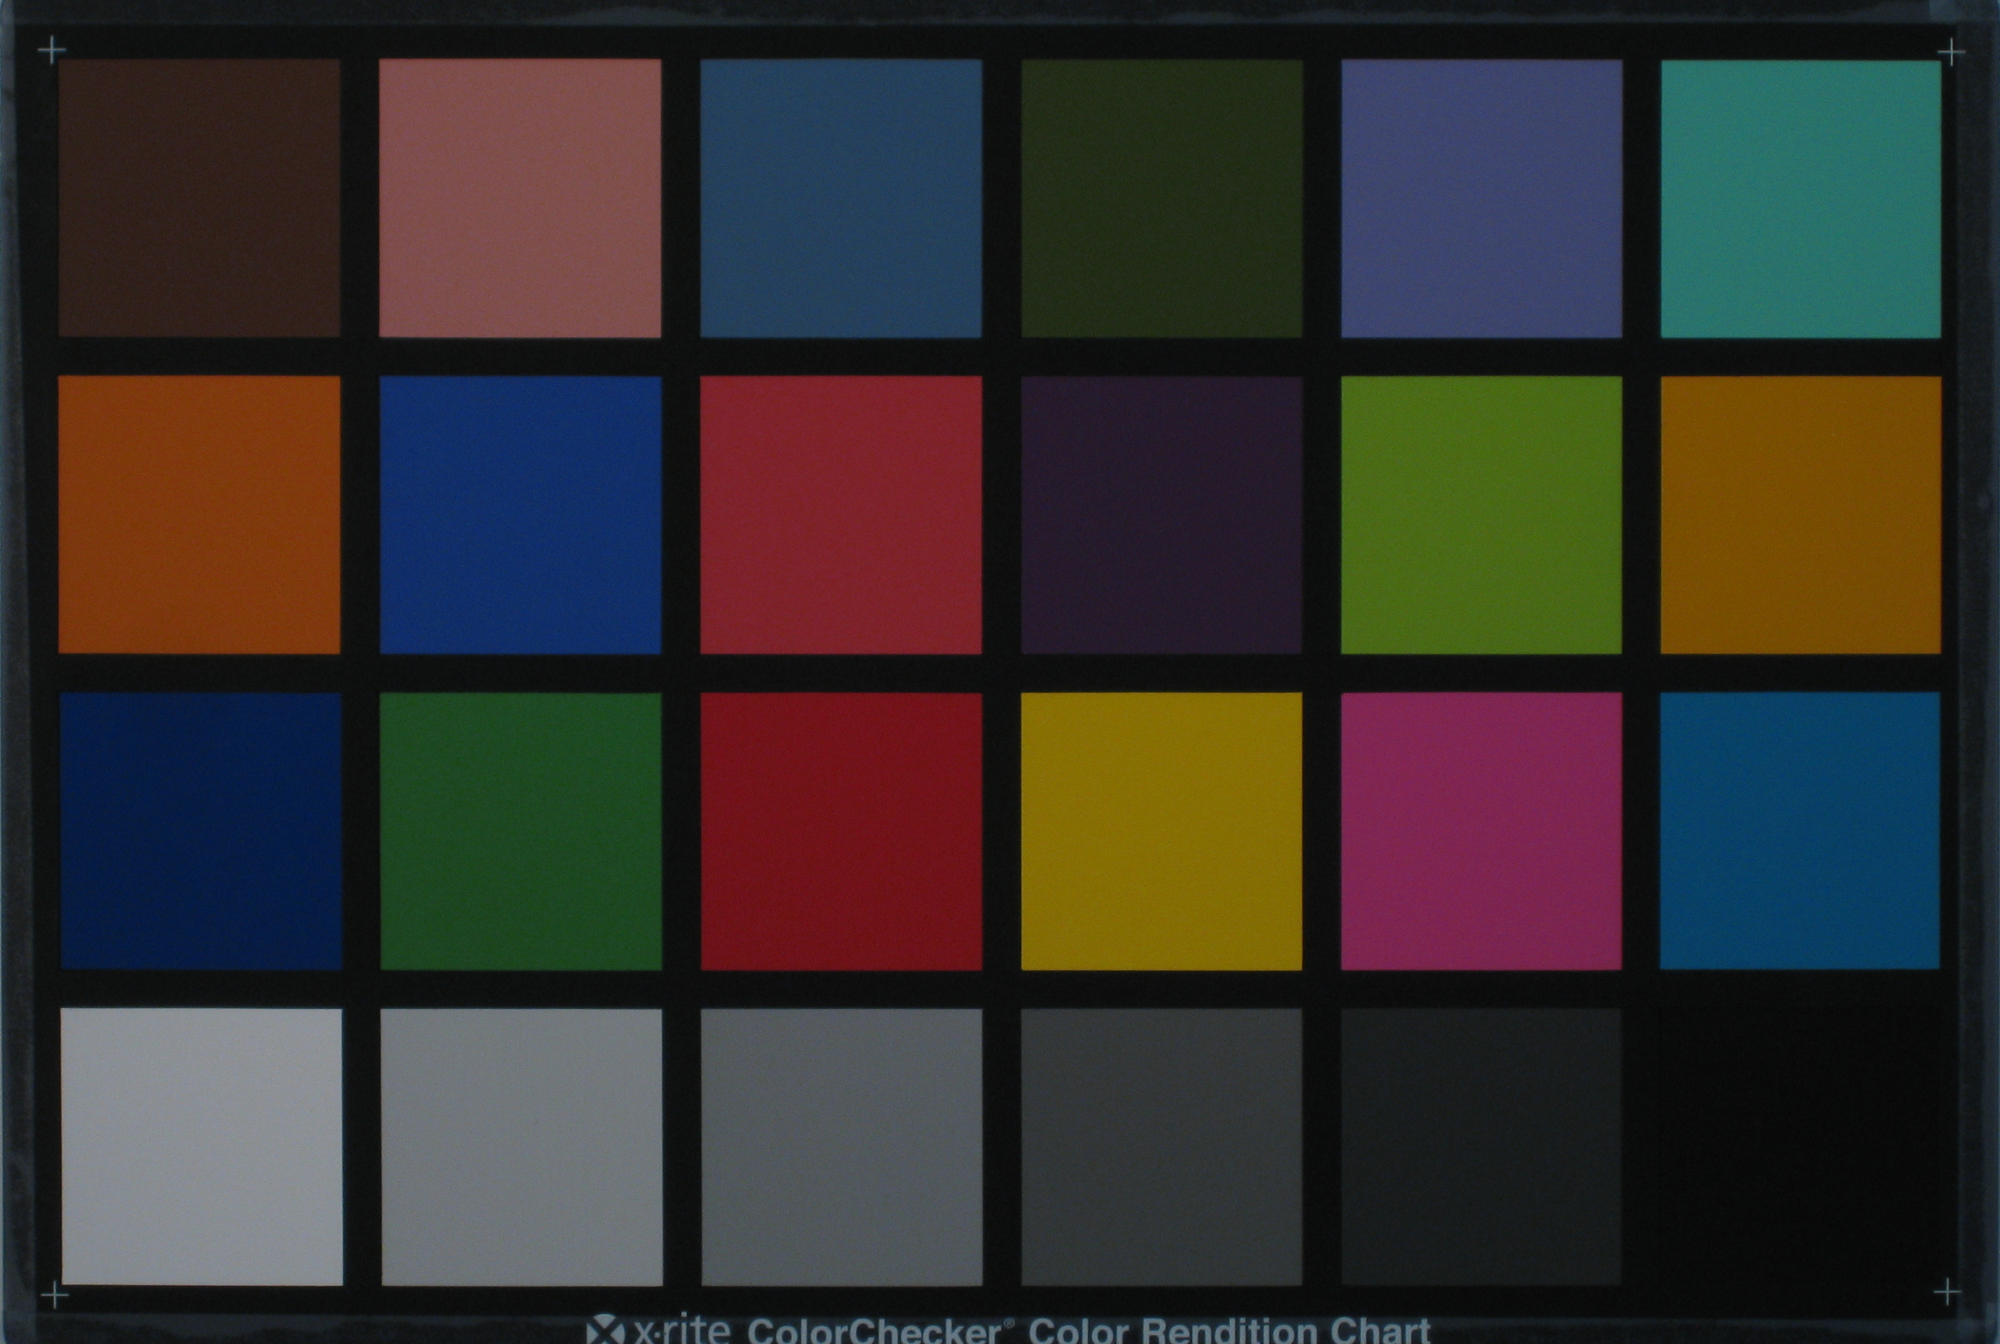The height and width of the screenshot is (1344, 2000).
Task: Pick the cyan blue swatch
Action: click(1800, 832)
